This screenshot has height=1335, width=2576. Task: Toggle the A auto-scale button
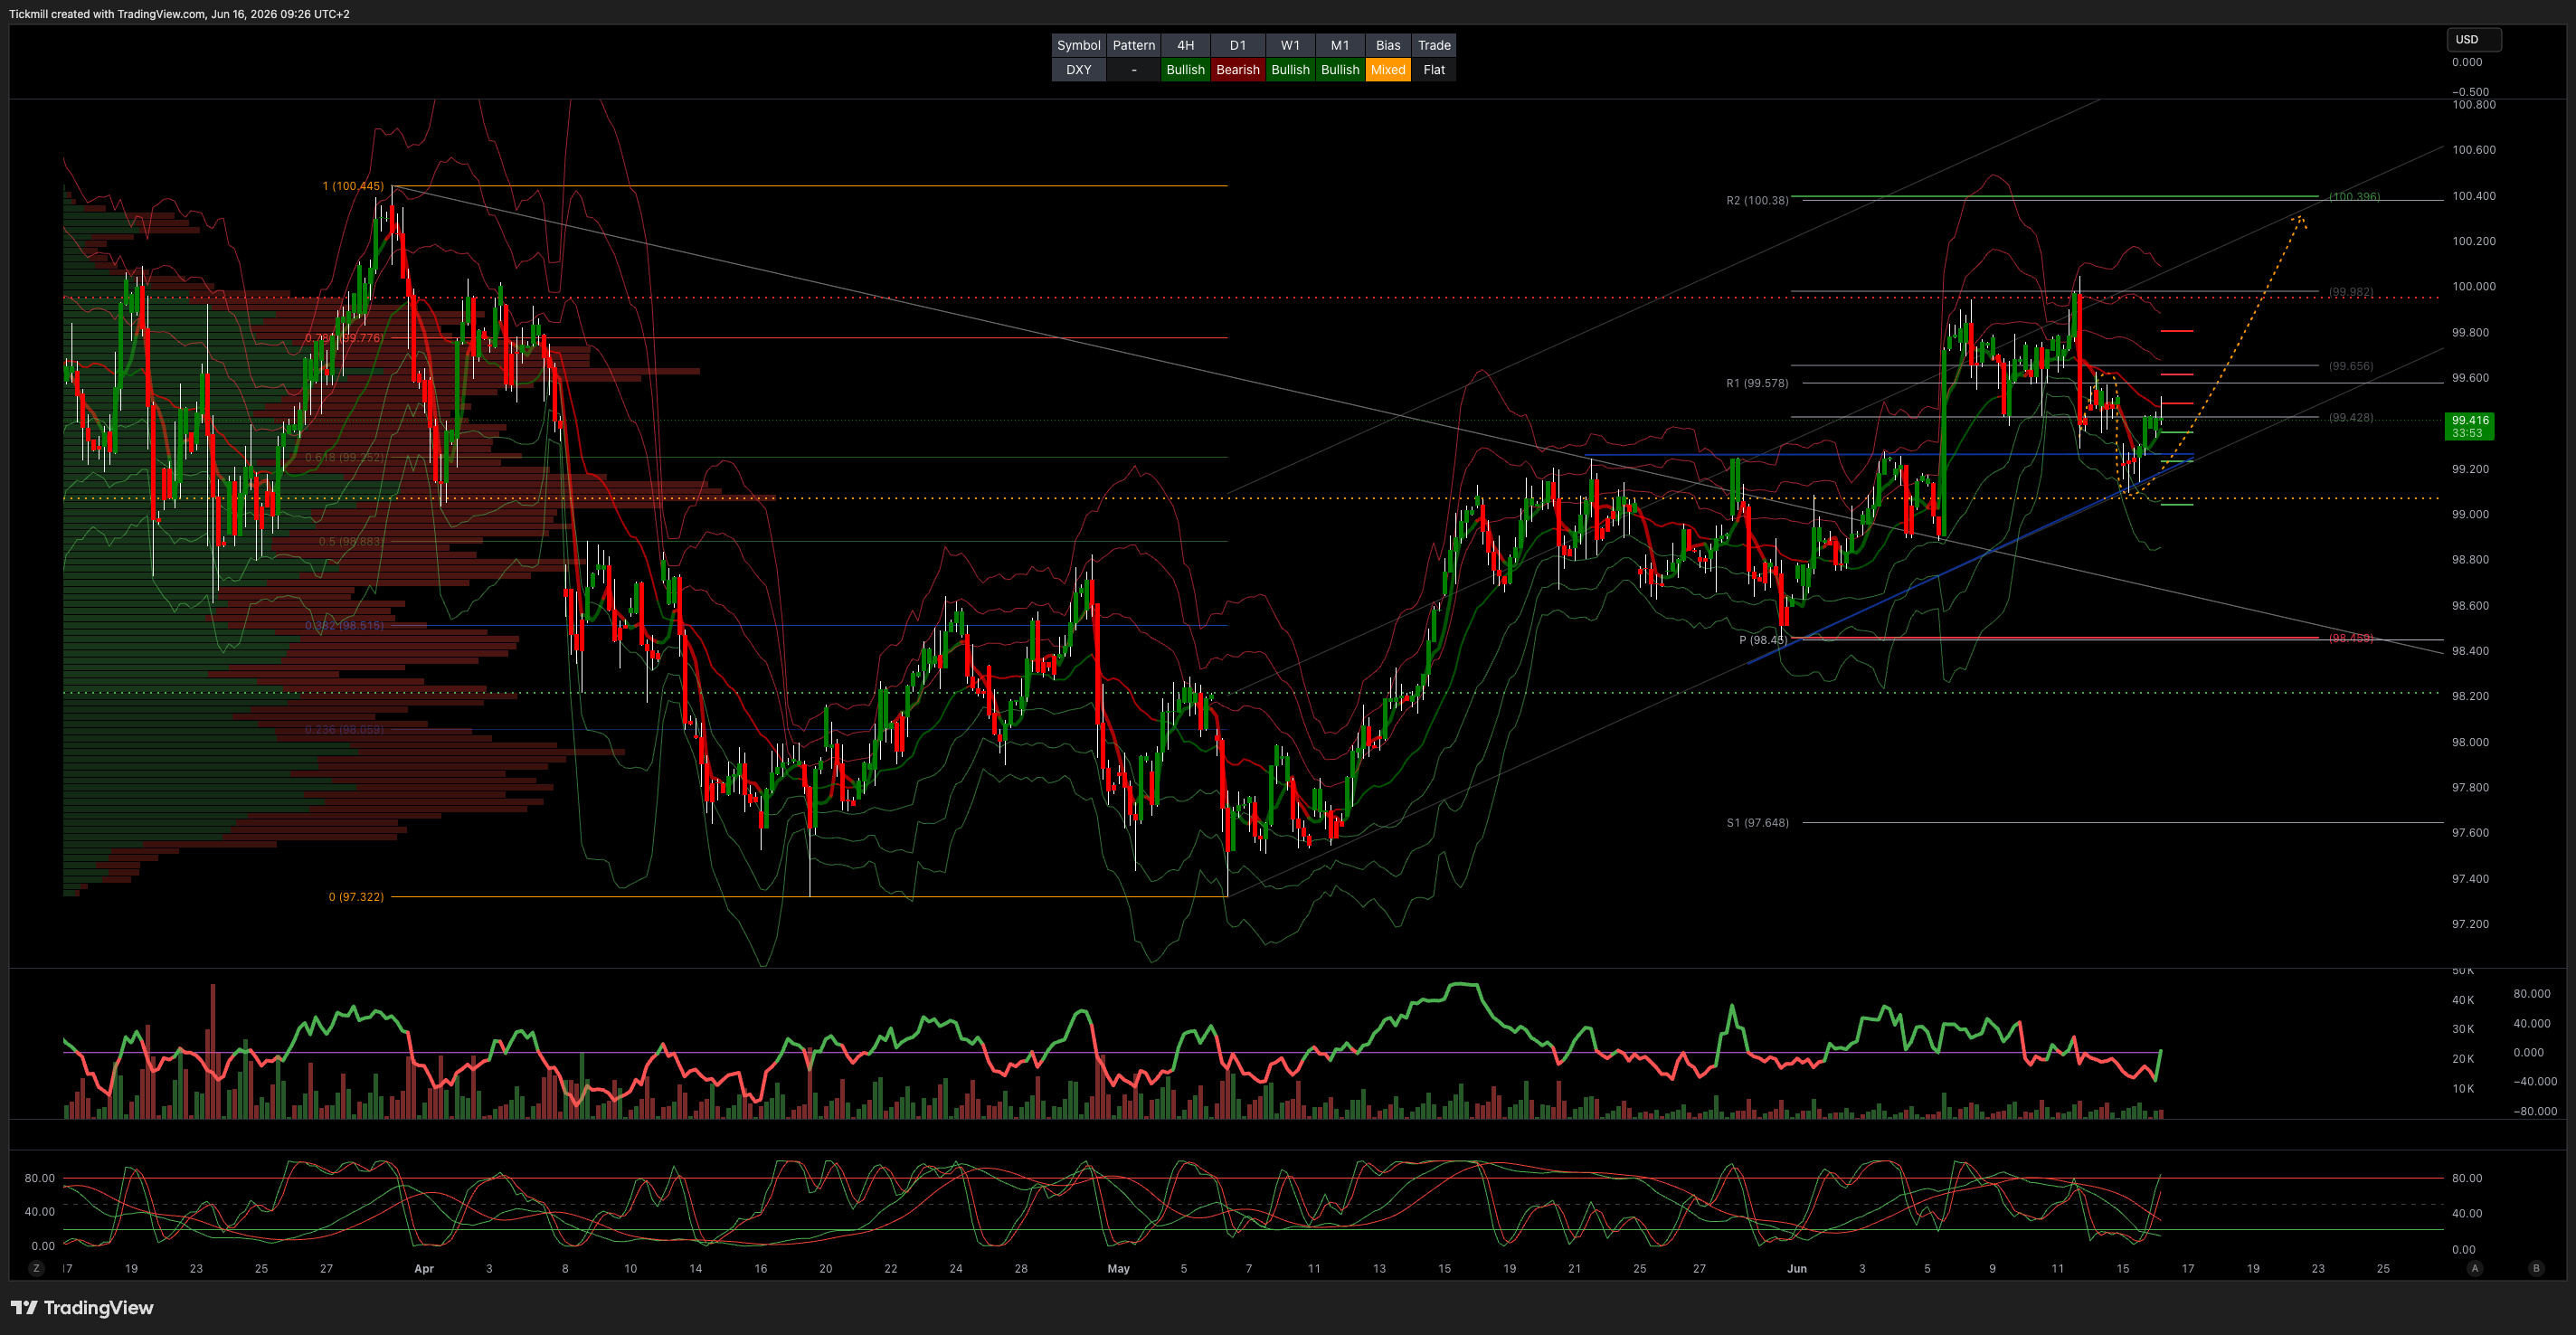pos(2475,1268)
